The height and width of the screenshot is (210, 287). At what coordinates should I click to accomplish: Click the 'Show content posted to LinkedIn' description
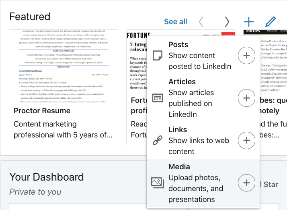(200, 61)
